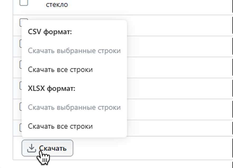This screenshot has height=168, width=233.
Task: Check the checkbox directly below the стекло row
Action: tap(21, 23)
